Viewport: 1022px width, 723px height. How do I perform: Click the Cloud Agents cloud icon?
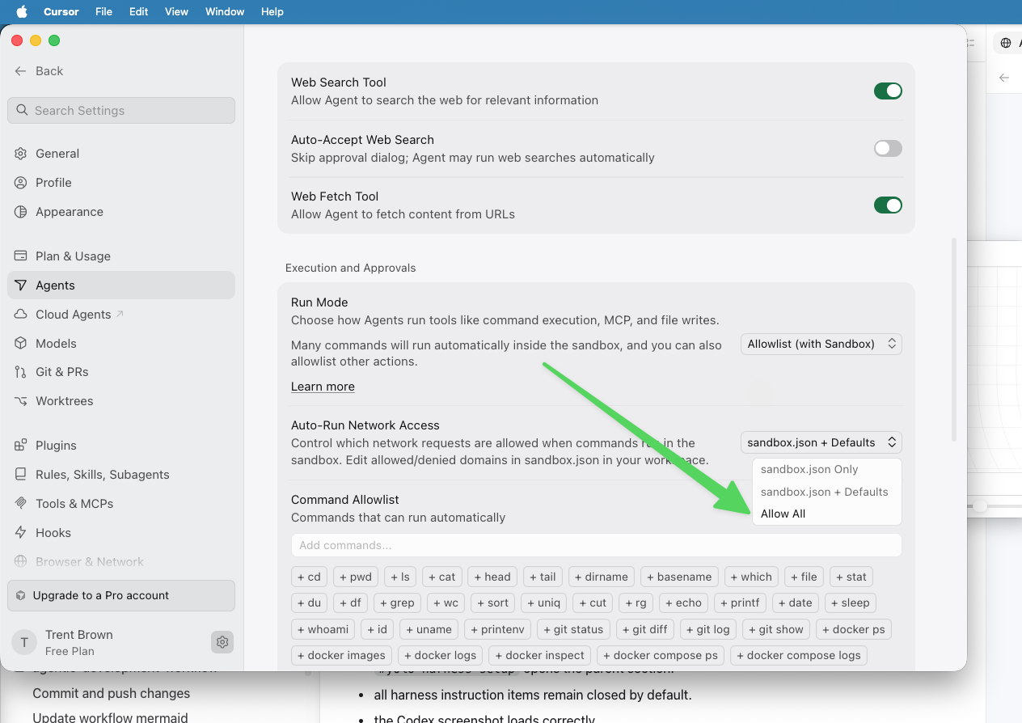(21, 315)
